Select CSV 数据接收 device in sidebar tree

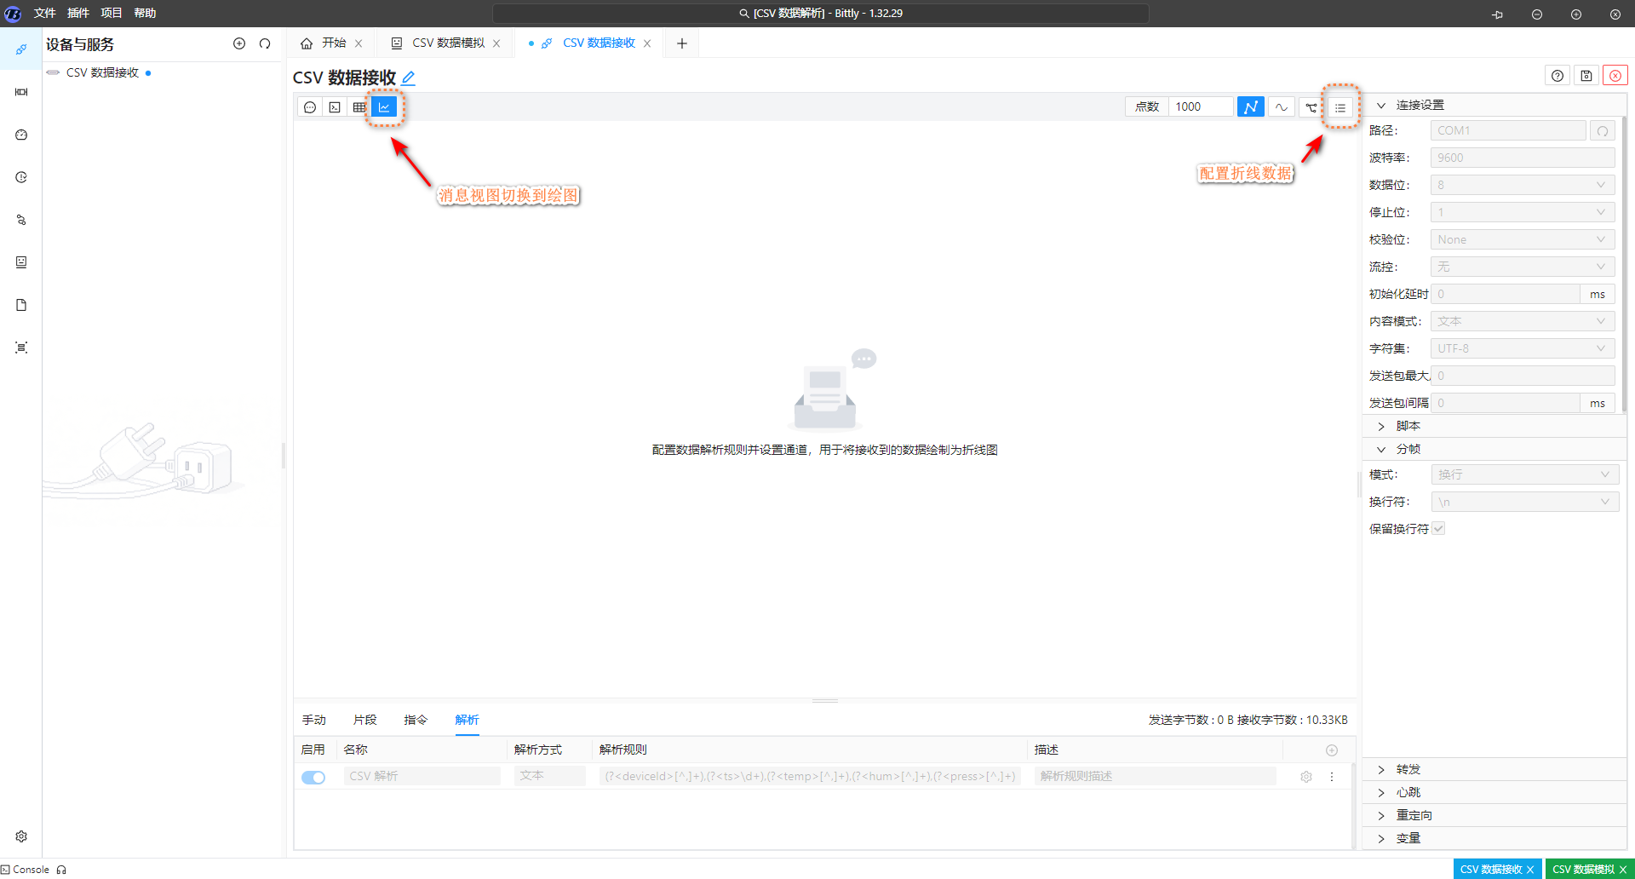(x=102, y=72)
